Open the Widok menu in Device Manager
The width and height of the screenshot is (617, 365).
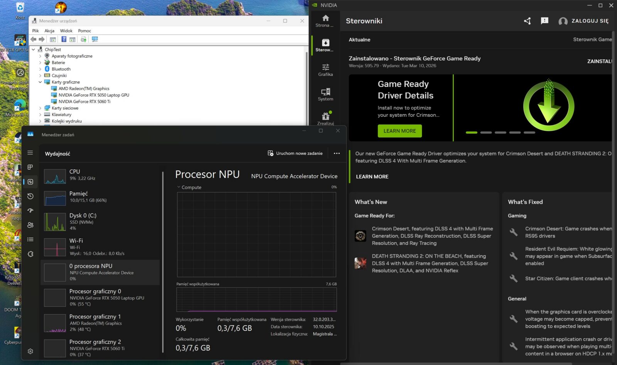click(x=66, y=31)
